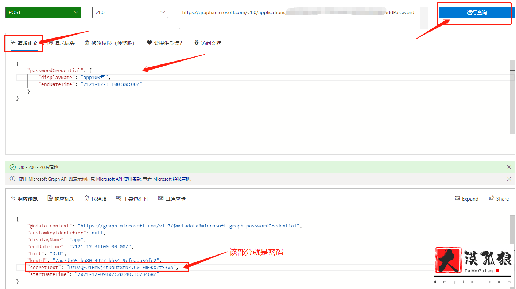Open the POST HTTP method dropdown
Screen dimensions: 516x289
click(43, 12)
